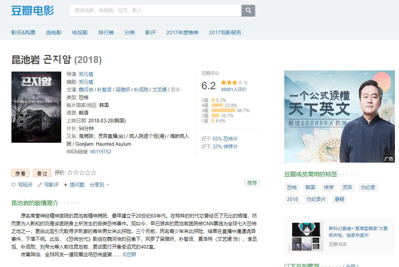The image size is (399, 267).
Task: Open the 排行榜 navigation tab
Action: pos(106,32)
